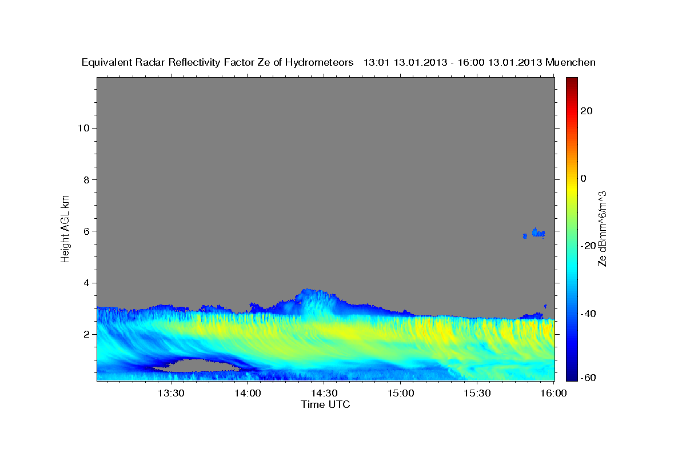Click the 'Muenchen' location label in the title
Image resolution: width=686 pixels, height=457 pixels.
click(571, 62)
